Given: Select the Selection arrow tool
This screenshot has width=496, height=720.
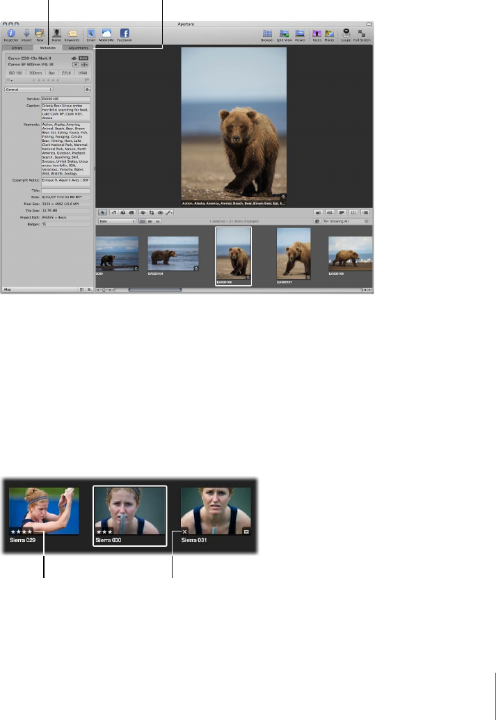Looking at the screenshot, I should click(102, 213).
